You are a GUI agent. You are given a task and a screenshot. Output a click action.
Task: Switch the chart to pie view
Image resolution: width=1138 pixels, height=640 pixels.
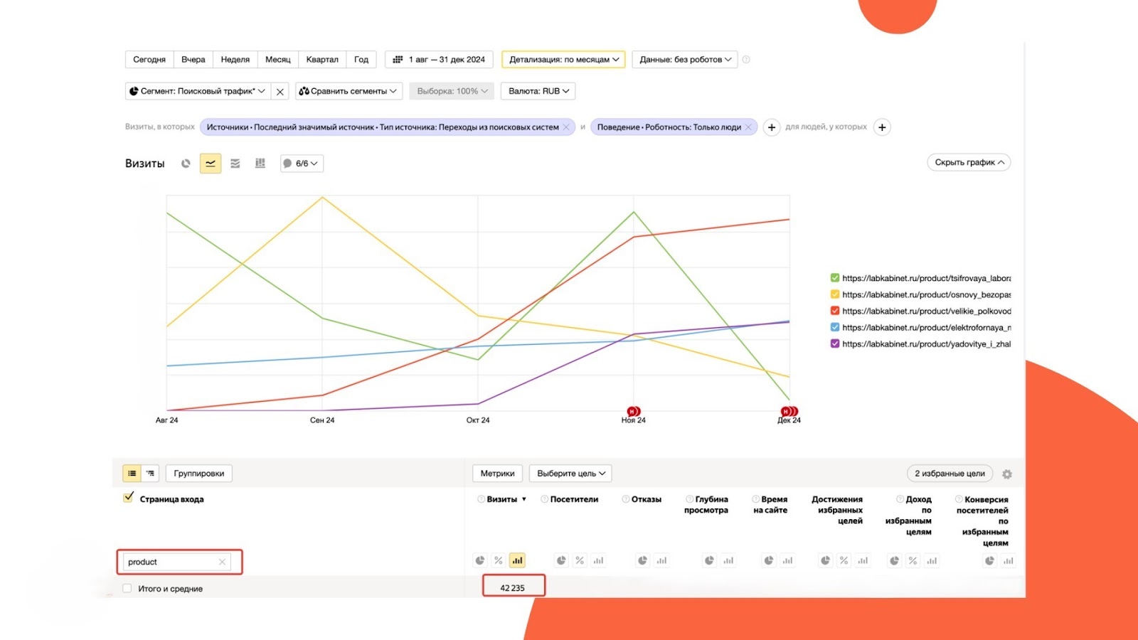[x=186, y=164]
